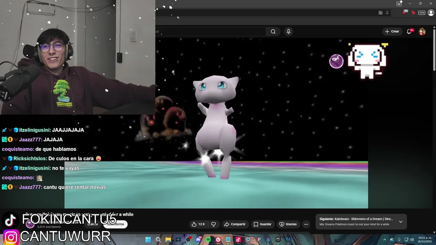Click chat username Ricksichtslos

point(30,159)
